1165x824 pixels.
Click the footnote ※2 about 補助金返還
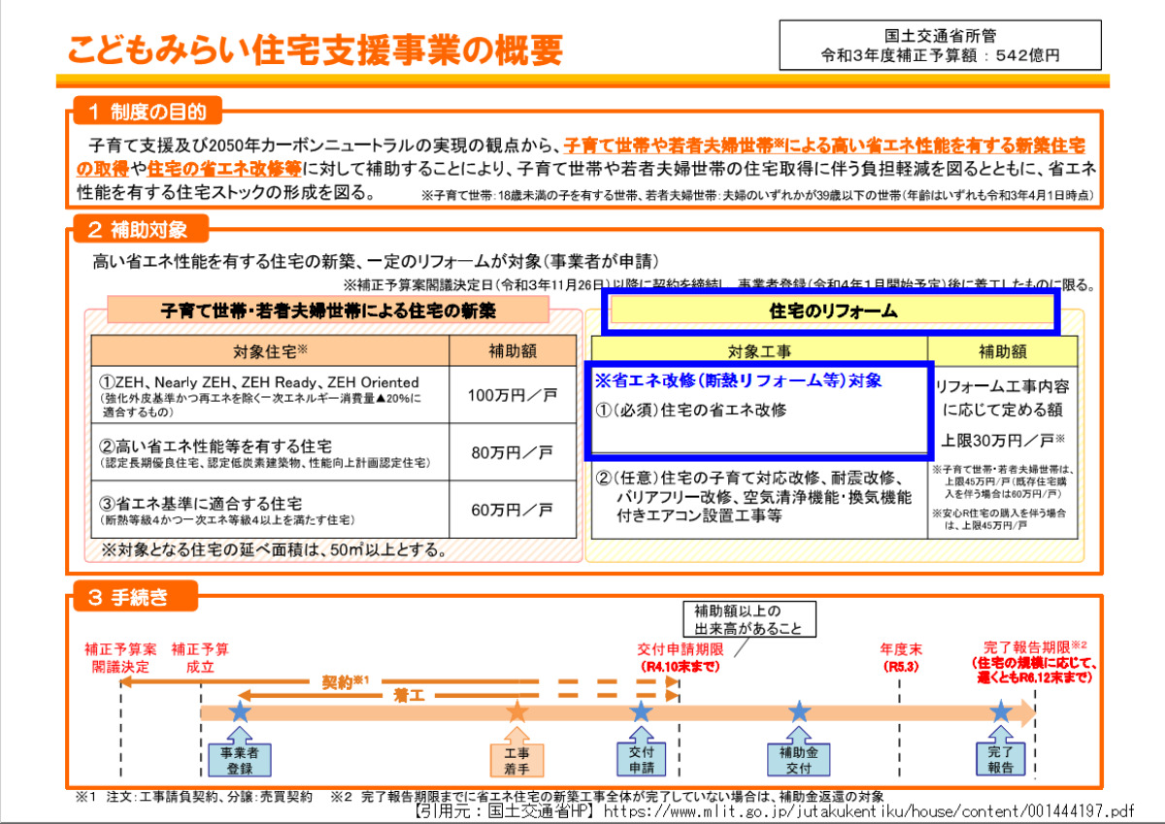pos(607,796)
